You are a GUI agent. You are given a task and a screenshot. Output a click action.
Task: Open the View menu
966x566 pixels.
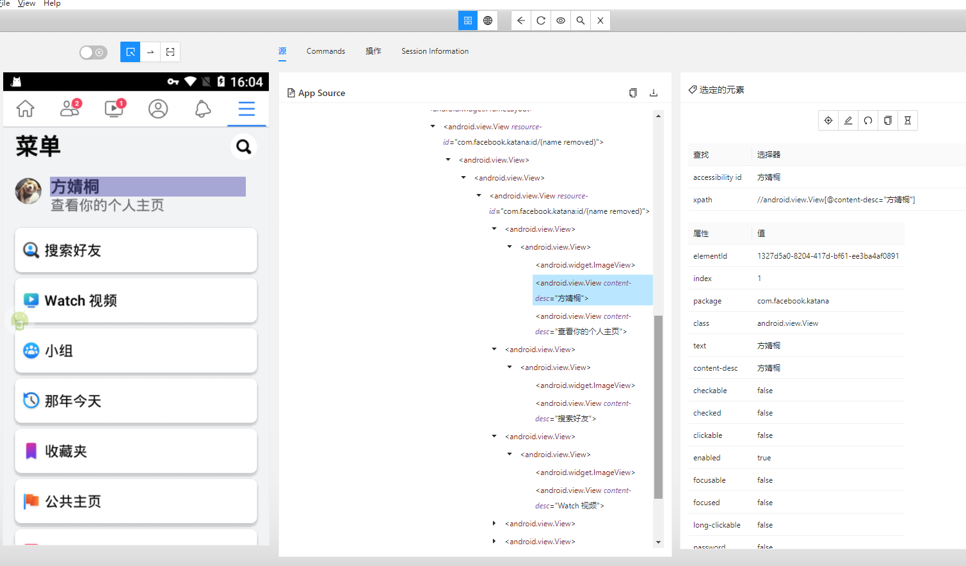27,4
